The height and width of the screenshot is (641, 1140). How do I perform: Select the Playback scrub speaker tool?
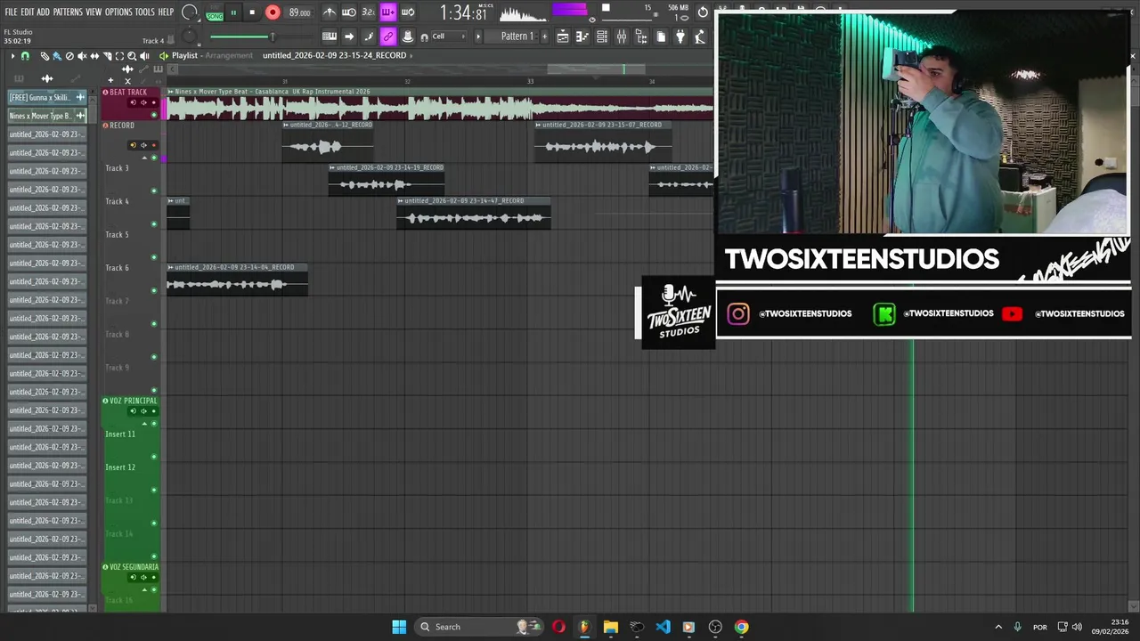(x=144, y=56)
